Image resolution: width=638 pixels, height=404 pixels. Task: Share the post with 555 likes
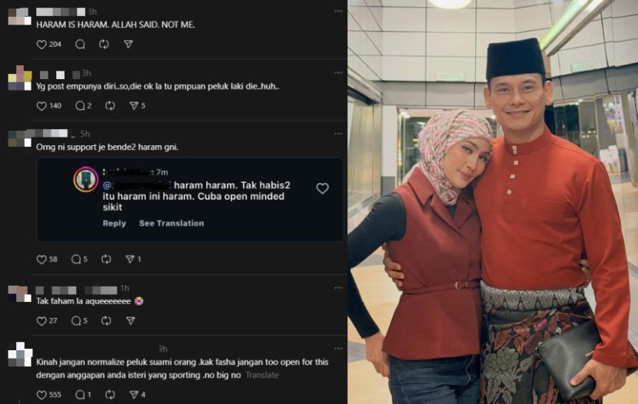coord(137,395)
